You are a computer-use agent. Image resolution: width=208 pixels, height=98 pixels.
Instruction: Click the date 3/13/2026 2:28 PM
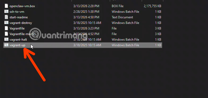86,6
